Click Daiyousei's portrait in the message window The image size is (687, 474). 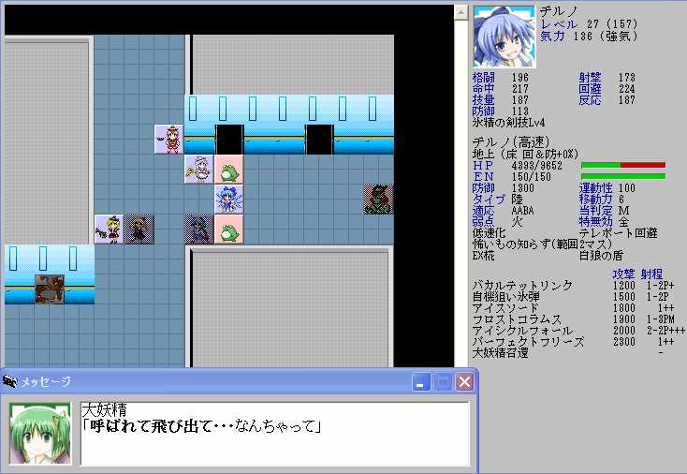pos(40,434)
